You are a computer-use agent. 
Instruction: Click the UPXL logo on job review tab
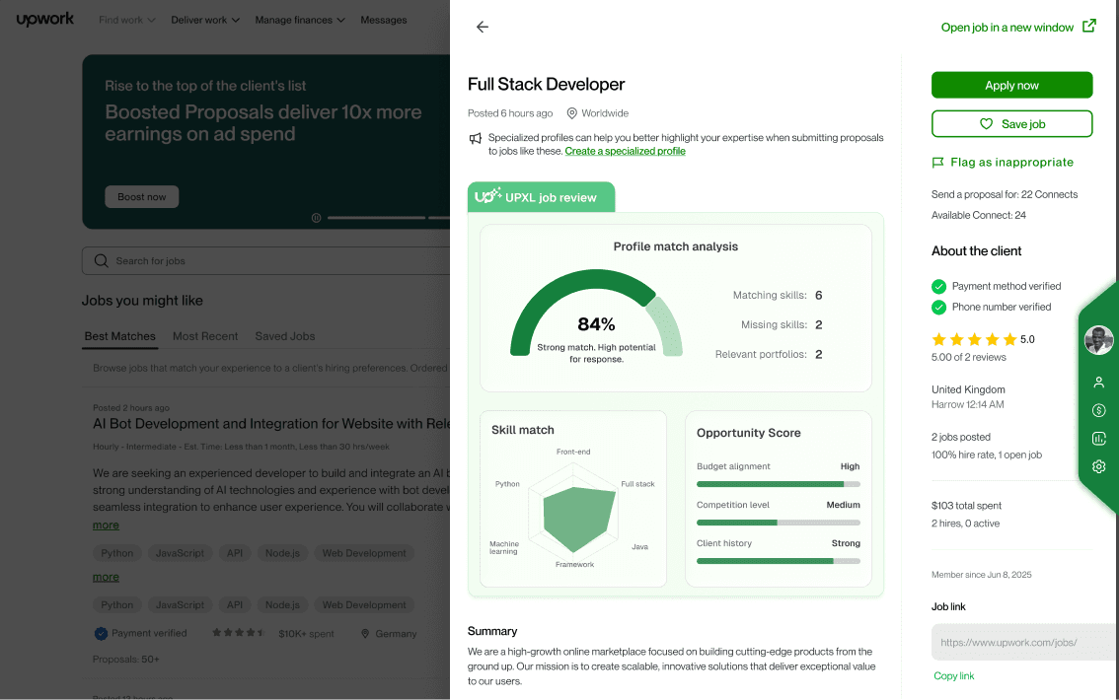(487, 195)
